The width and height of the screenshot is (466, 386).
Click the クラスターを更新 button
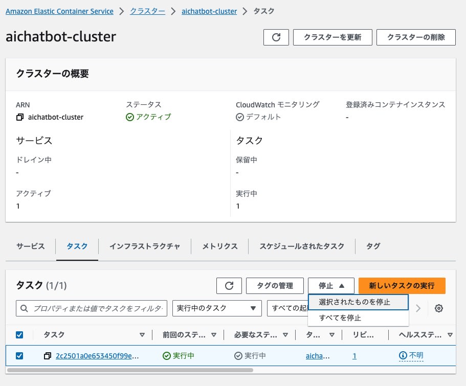332,37
